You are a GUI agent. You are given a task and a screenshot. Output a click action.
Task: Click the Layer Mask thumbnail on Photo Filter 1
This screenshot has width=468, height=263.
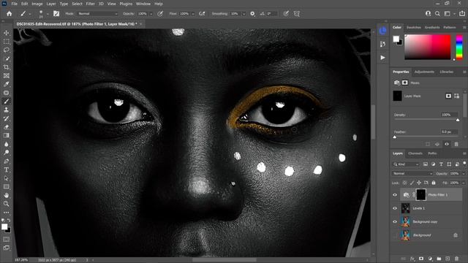(x=421, y=195)
